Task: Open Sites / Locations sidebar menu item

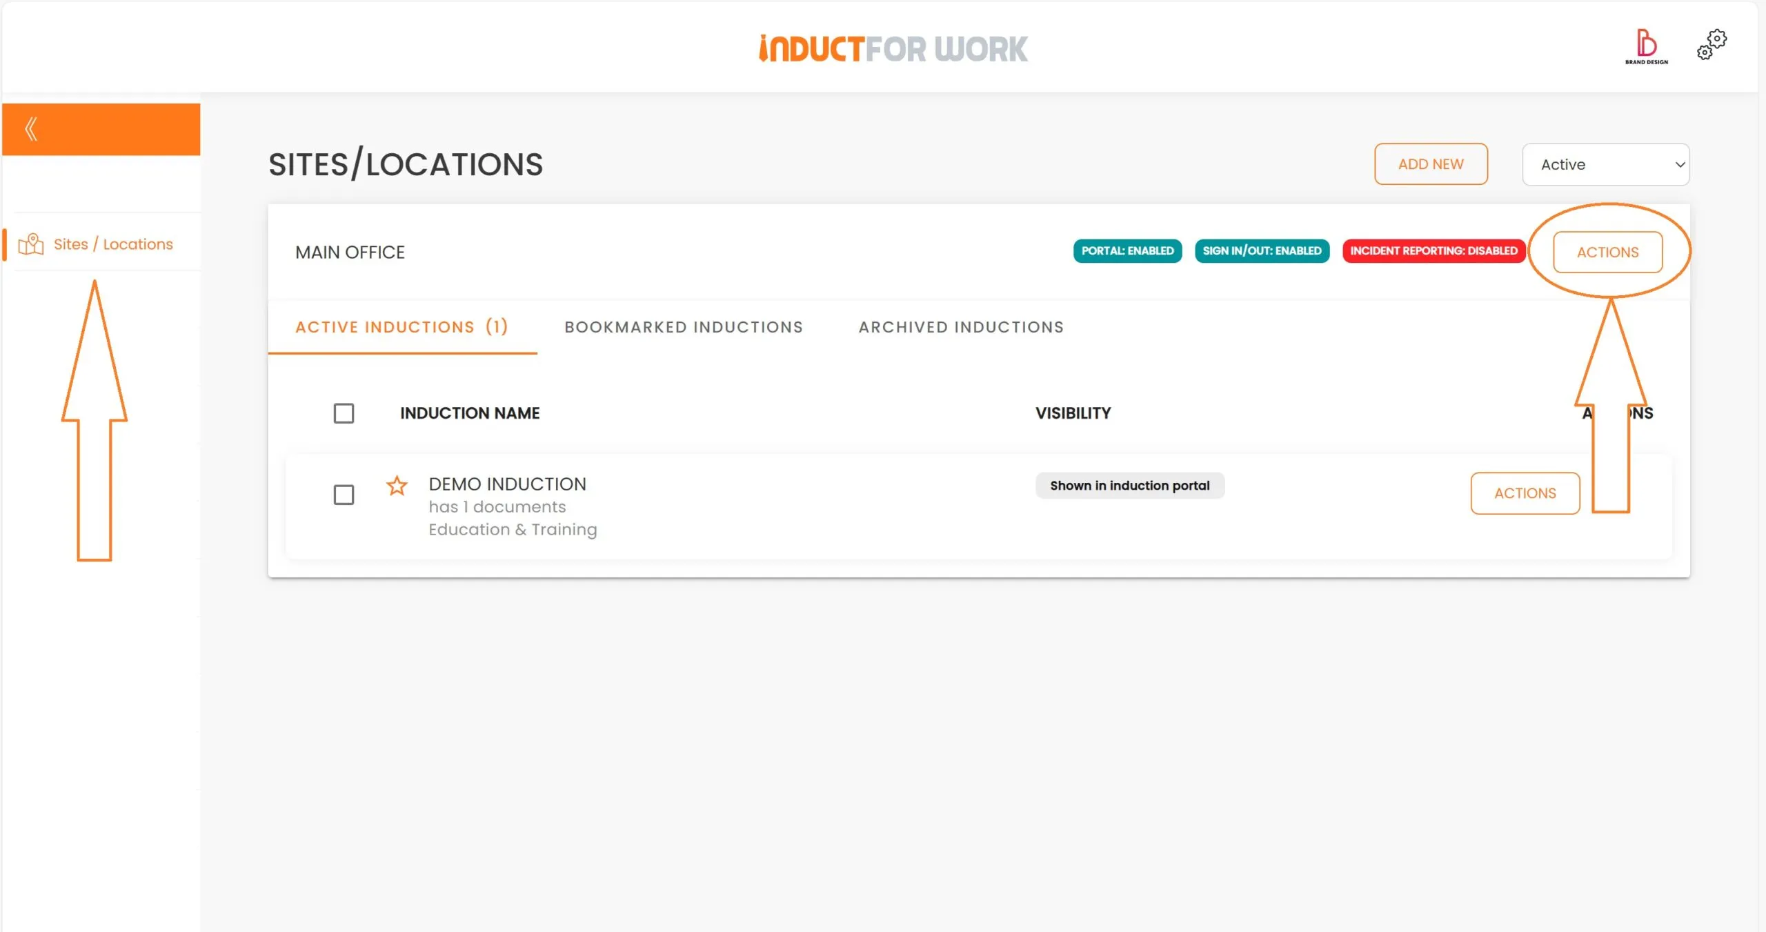Action: 101,244
